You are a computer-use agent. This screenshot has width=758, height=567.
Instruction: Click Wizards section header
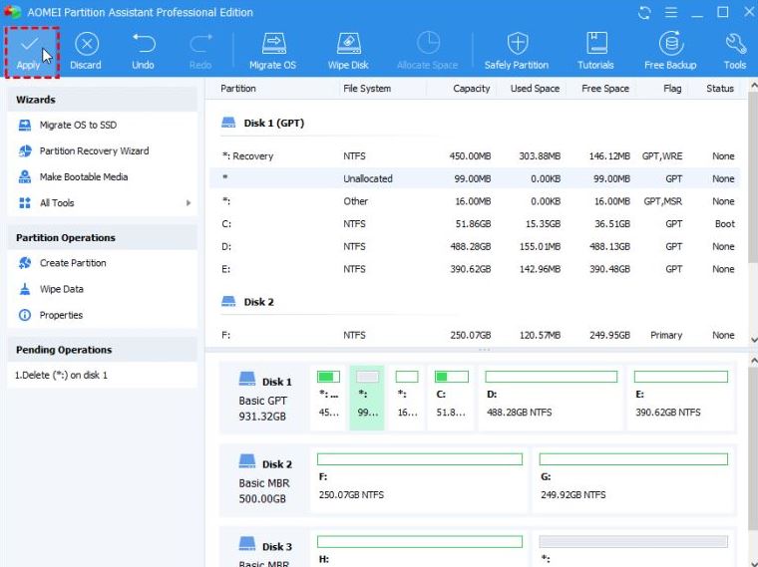(102, 100)
